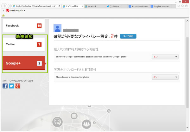Select Facebook in the sidebar

24,26
